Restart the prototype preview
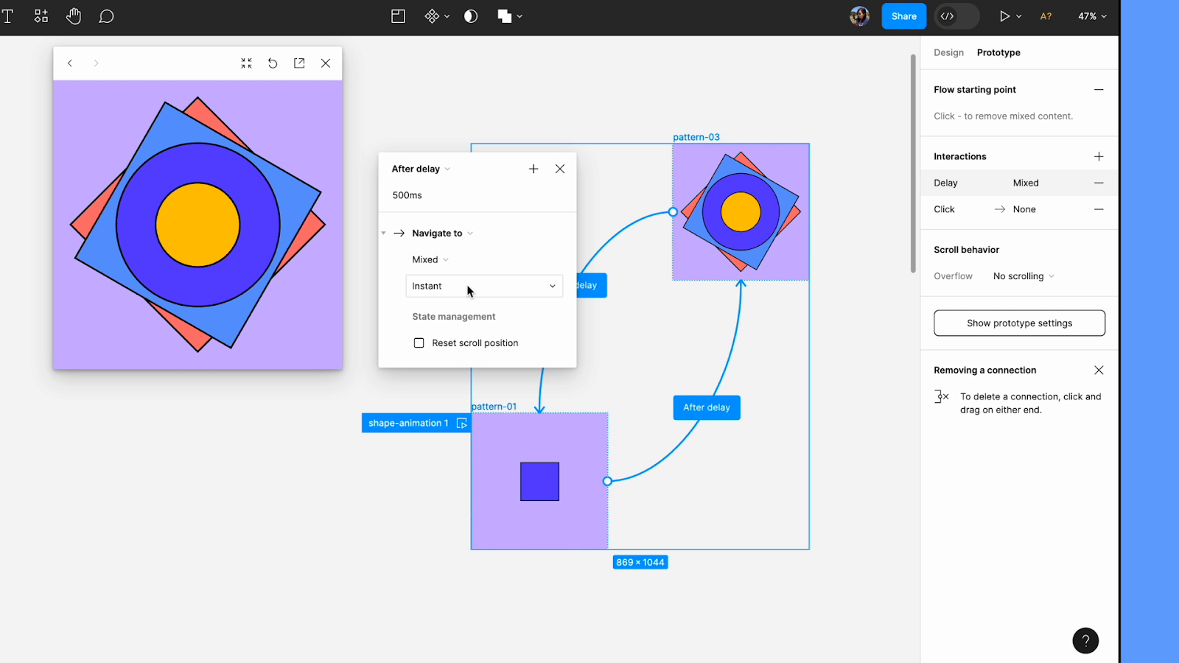This screenshot has width=1179, height=663. (x=273, y=63)
